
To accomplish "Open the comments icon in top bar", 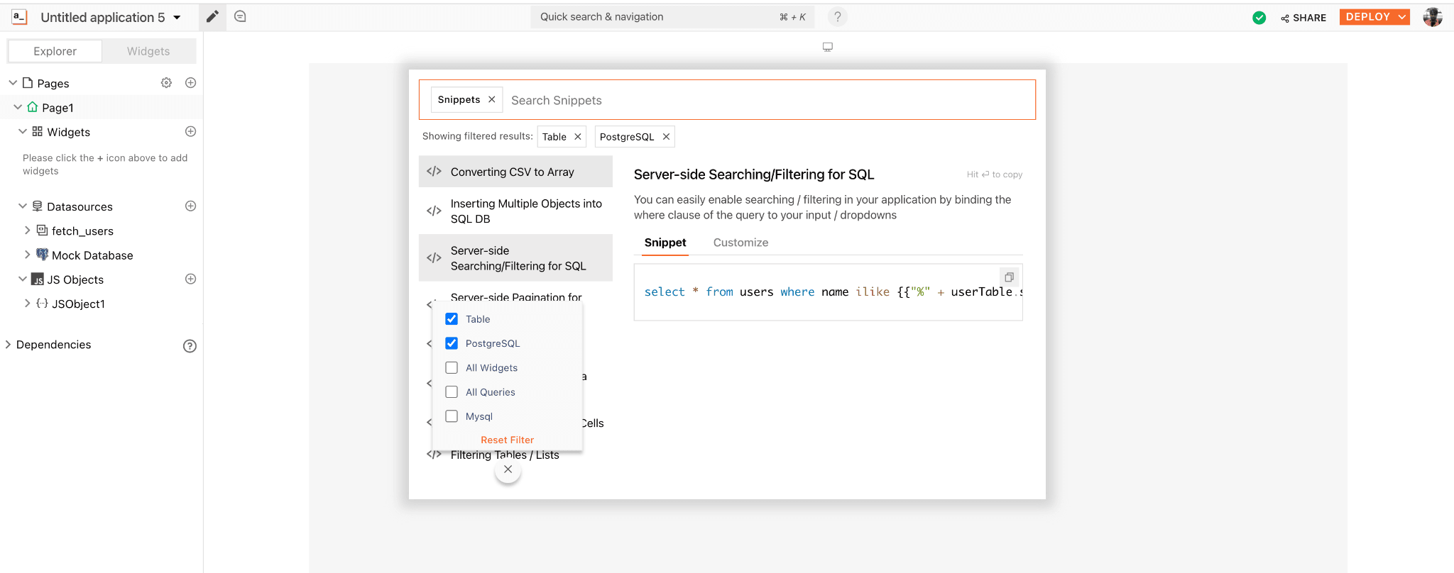I will 240,16.
